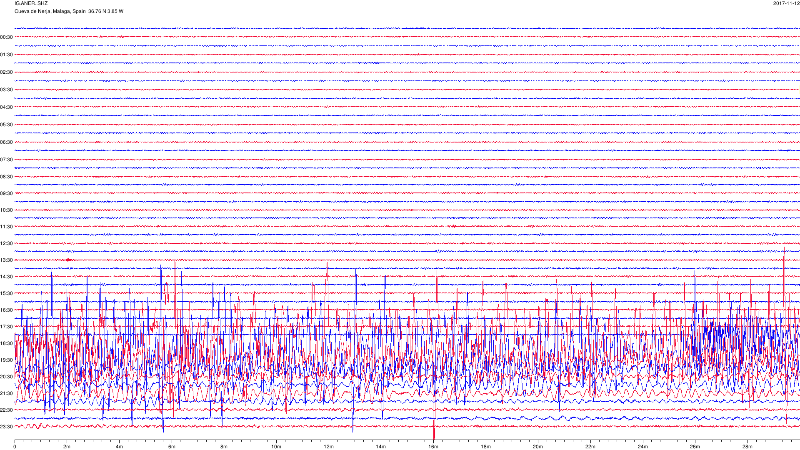
Task: Click the 00:30 time label
Action: [7, 37]
